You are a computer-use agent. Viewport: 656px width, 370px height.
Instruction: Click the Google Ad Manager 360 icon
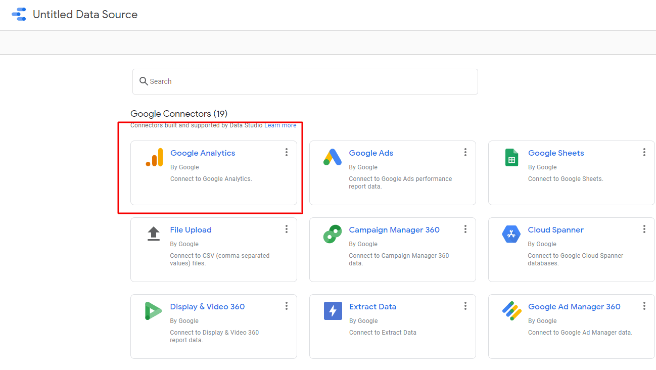(x=511, y=311)
